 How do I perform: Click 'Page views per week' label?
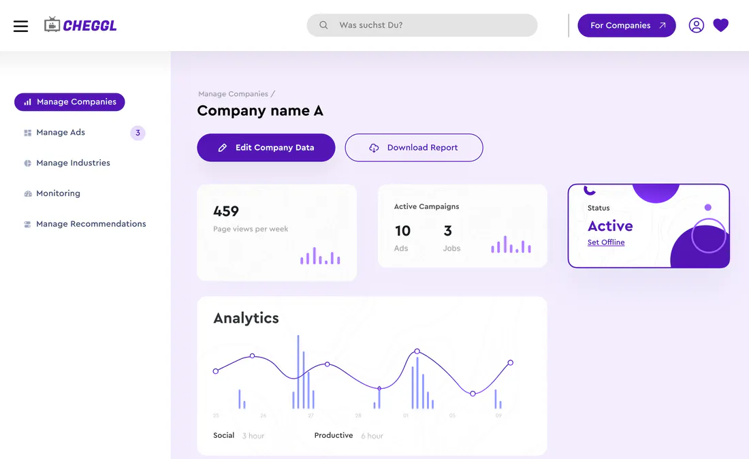[x=251, y=229]
